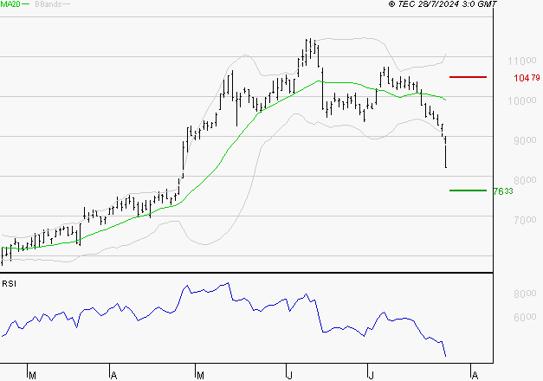Click the red resistance level line
Screen dimensions: 543x381
(468, 77)
